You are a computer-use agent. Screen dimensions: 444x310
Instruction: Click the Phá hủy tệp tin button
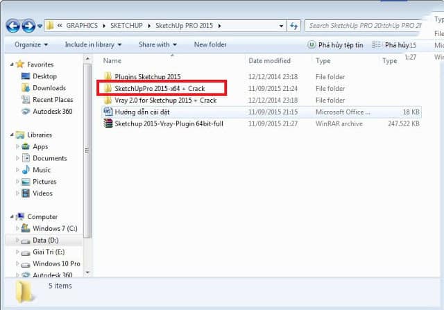tap(336, 44)
